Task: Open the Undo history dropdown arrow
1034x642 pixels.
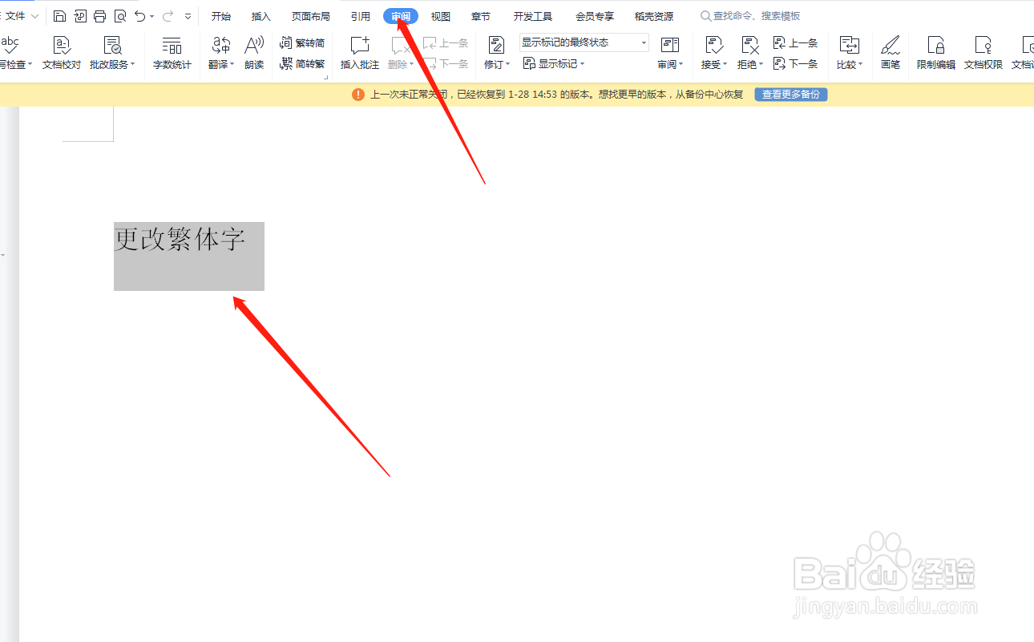Action: (x=152, y=16)
